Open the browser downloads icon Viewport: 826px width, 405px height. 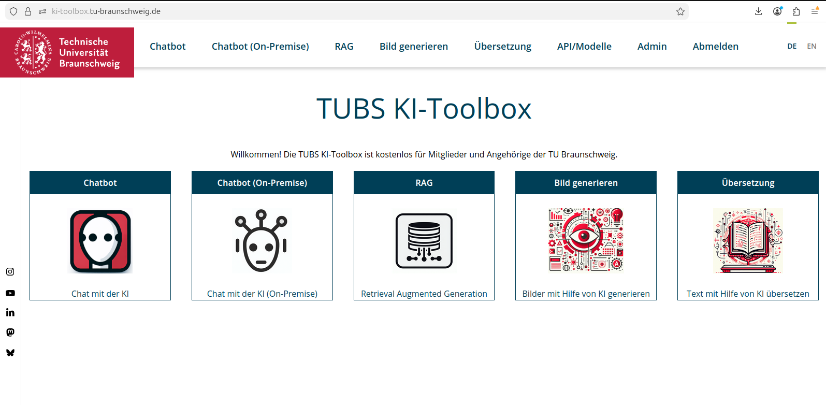(x=758, y=11)
